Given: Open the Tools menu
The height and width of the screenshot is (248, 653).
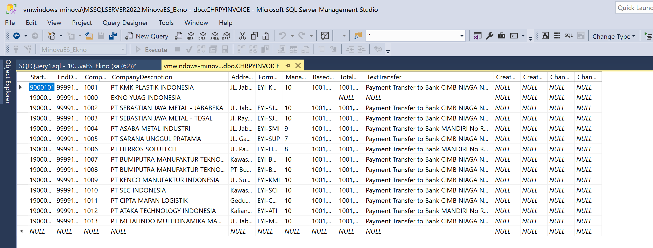Looking at the screenshot, I should click(x=166, y=23).
